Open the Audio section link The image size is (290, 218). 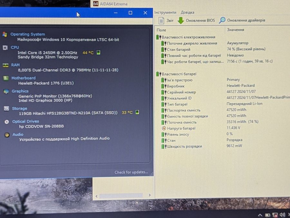coord(18,134)
